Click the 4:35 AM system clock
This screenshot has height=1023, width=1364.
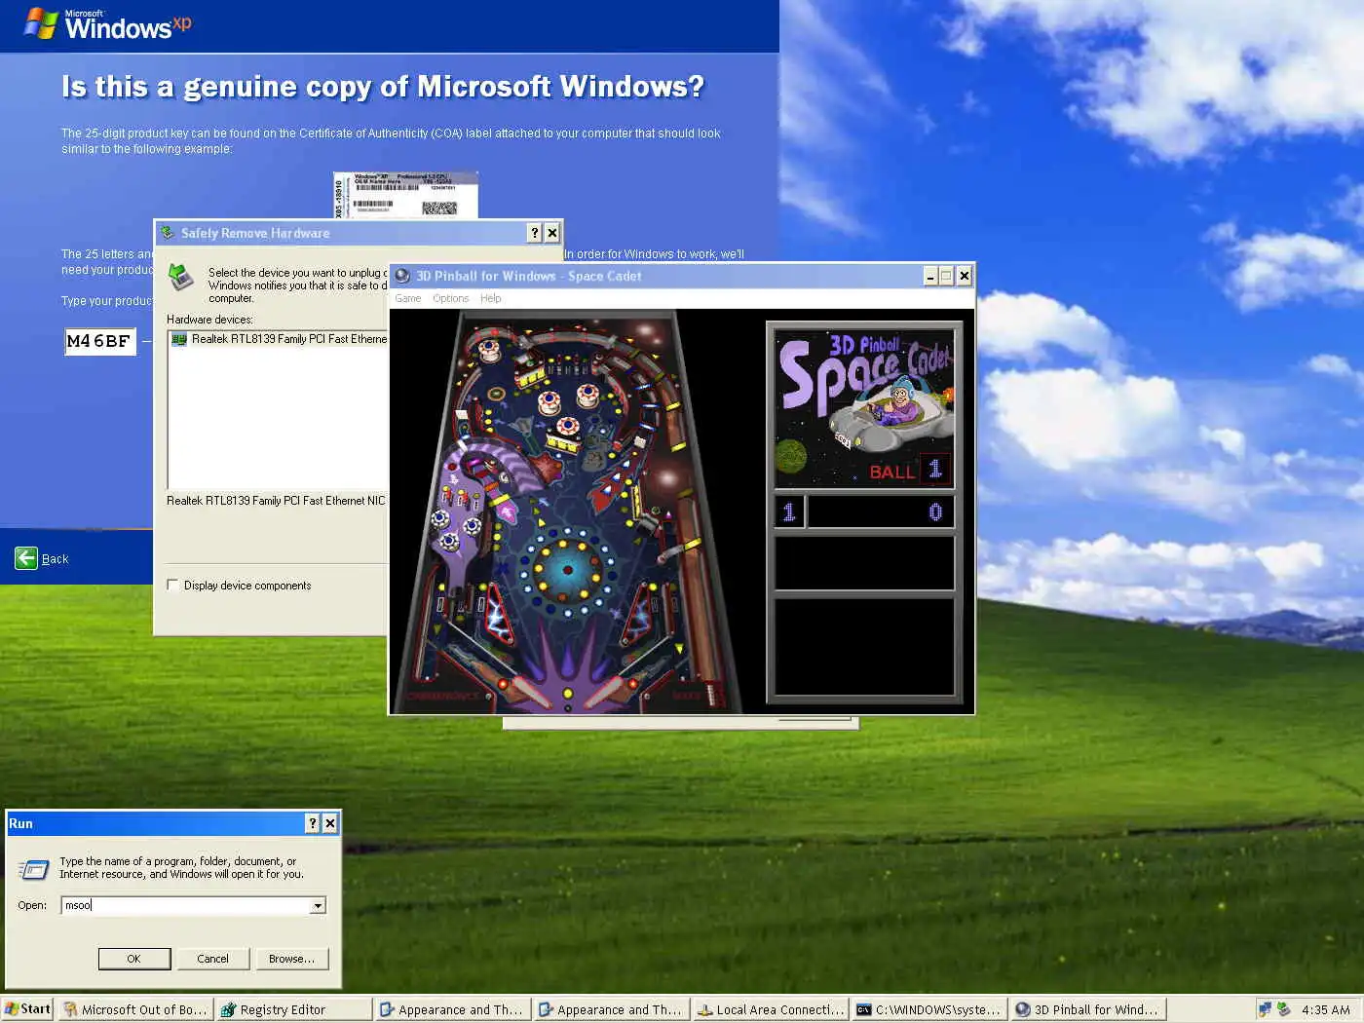click(x=1326, y=1009)
